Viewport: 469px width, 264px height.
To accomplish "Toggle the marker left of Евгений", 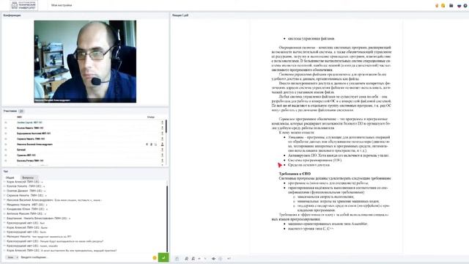I will click(6, 150).
